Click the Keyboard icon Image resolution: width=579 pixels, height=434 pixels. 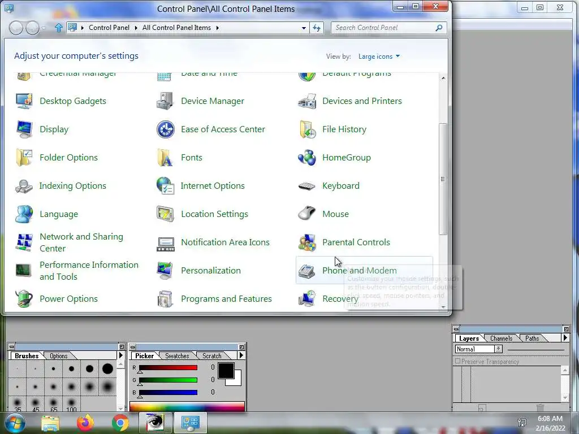pos(307,186)
